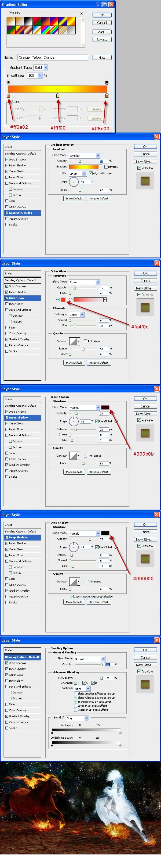Click the Fill Opacity field showing 100
The image size is (161, 855).
109,678
